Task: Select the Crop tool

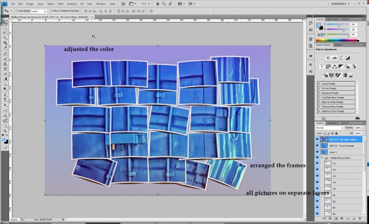Action: click(5, 43)
